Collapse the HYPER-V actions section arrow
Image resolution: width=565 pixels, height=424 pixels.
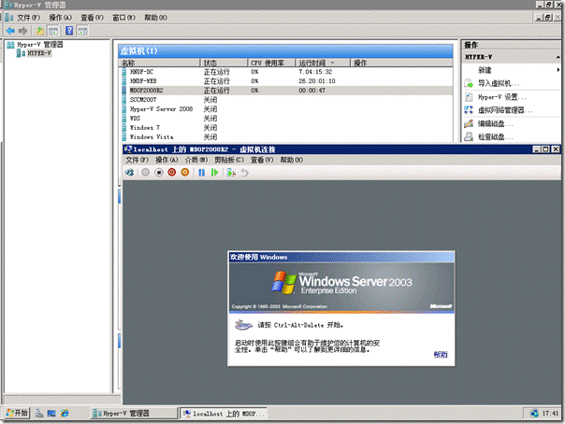pyautogui.click(x=558, y=57)
